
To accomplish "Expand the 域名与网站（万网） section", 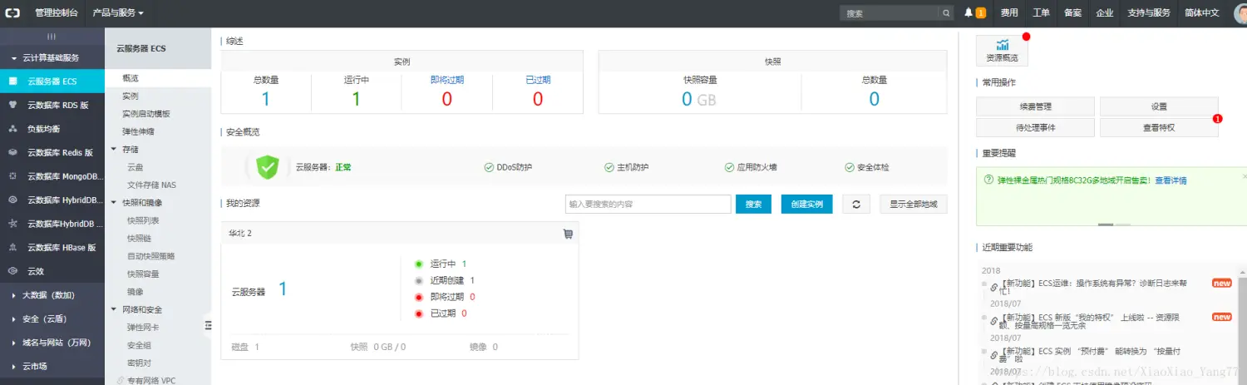I will [x=52, y=343].
